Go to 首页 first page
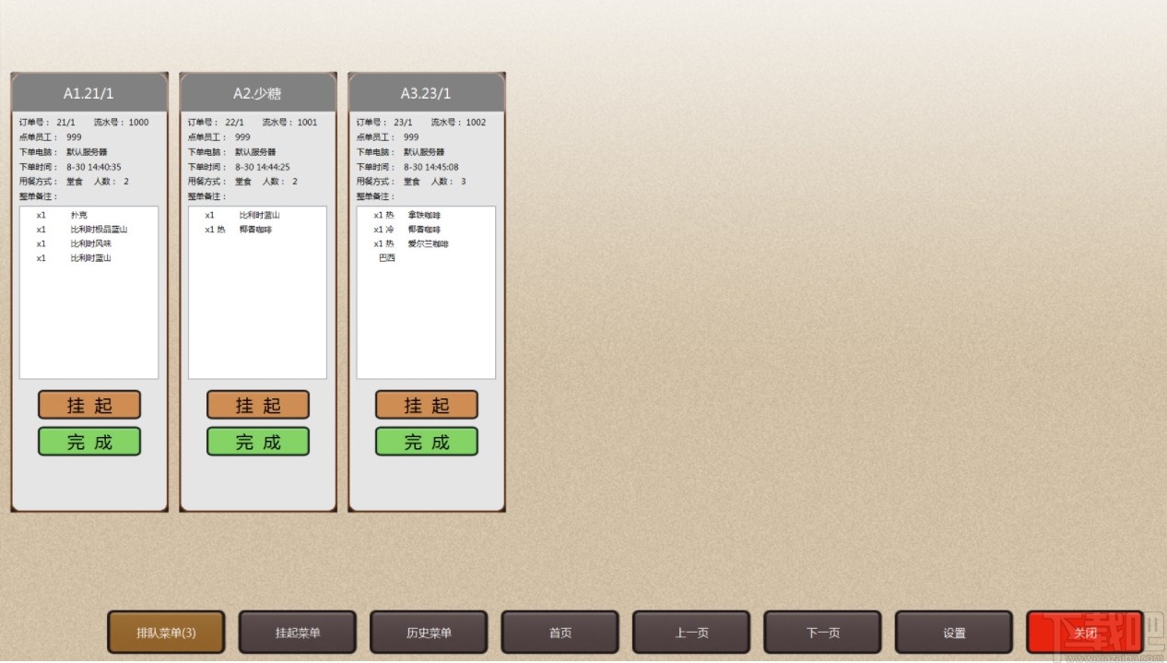 (x=560, y=633)
